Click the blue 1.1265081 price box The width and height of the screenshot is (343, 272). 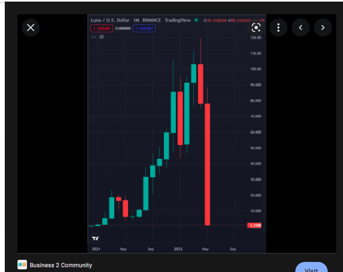click(x=144, y=29)
